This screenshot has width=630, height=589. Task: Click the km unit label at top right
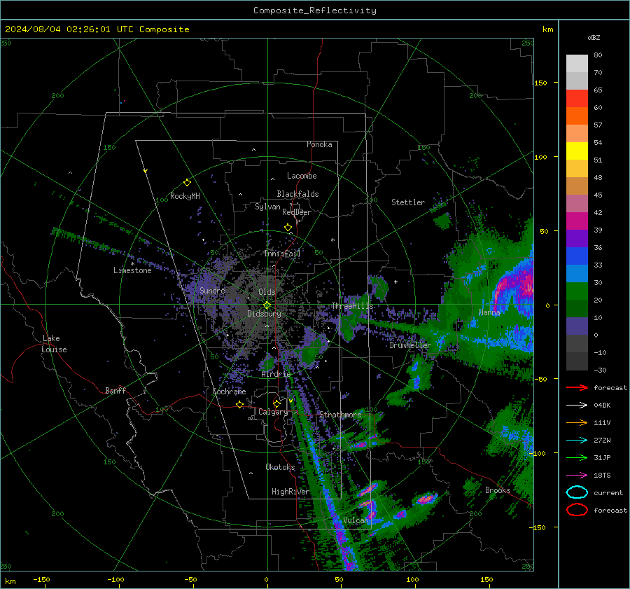point(547,29)
